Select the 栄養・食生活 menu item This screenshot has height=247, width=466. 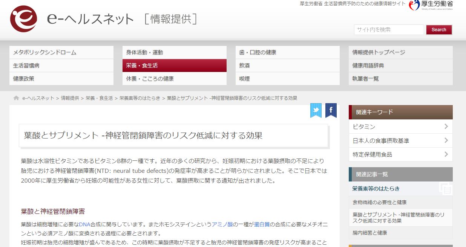pyautogui.click(x=174, y=66)
